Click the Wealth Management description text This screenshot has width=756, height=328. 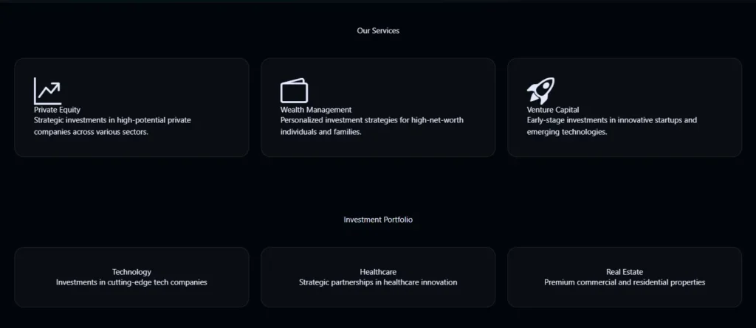[371, 126]
